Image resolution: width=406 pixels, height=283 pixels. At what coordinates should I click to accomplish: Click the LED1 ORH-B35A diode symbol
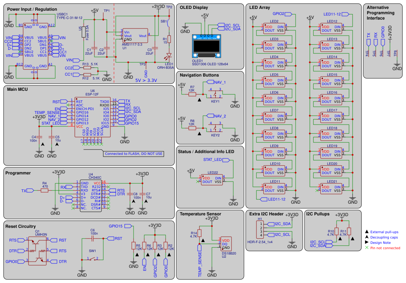169,56
